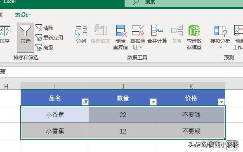Switch to the 表设计 ribbon tab

click(x=23, y=15)
